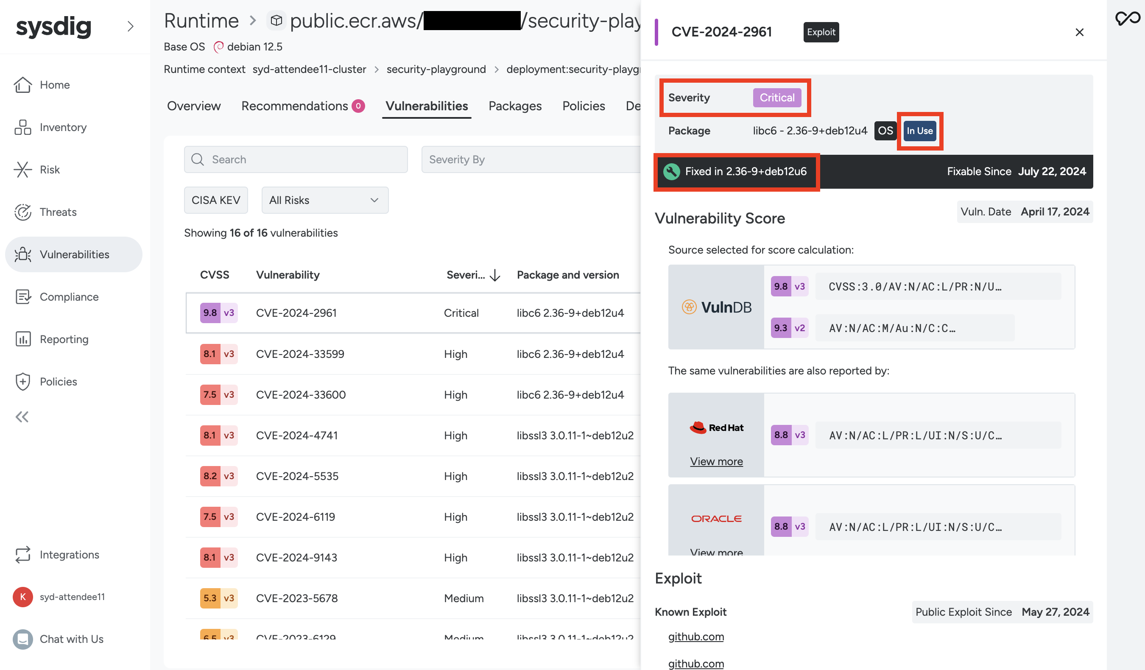Select the CVE-2024-33599 row

click(x=413, y=354)
